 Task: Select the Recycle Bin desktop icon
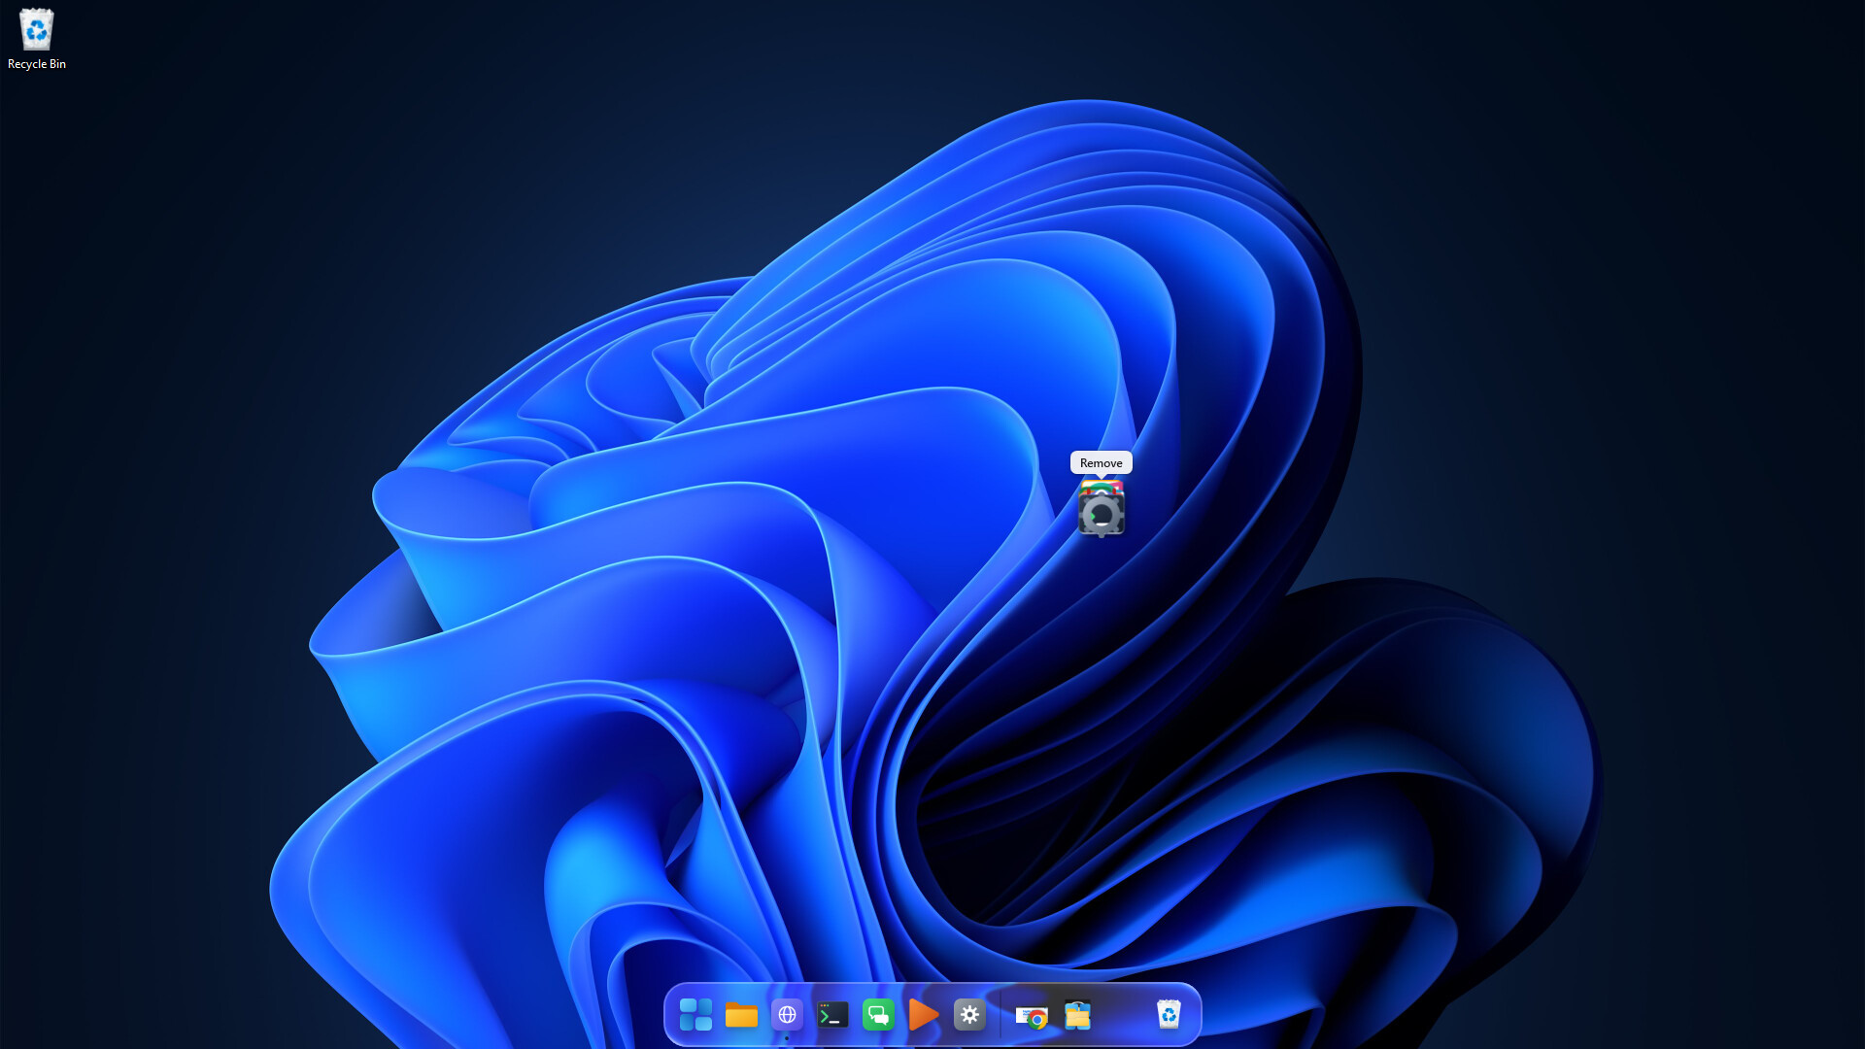(37, 29)
